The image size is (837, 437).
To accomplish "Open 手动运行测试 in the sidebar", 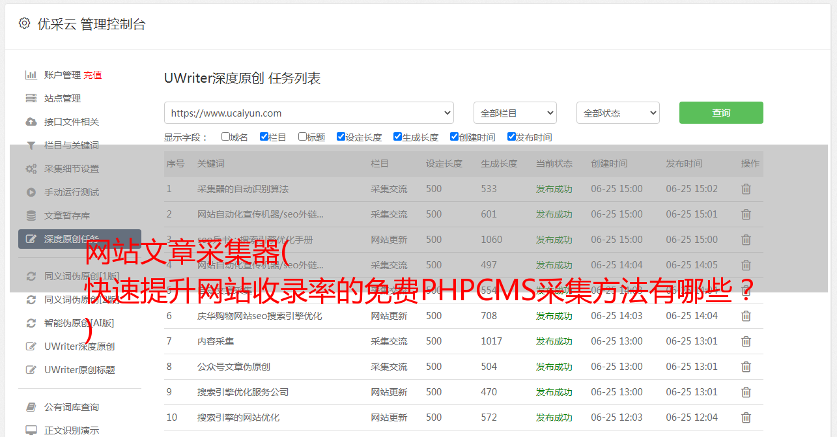I will tap(72, 192).
